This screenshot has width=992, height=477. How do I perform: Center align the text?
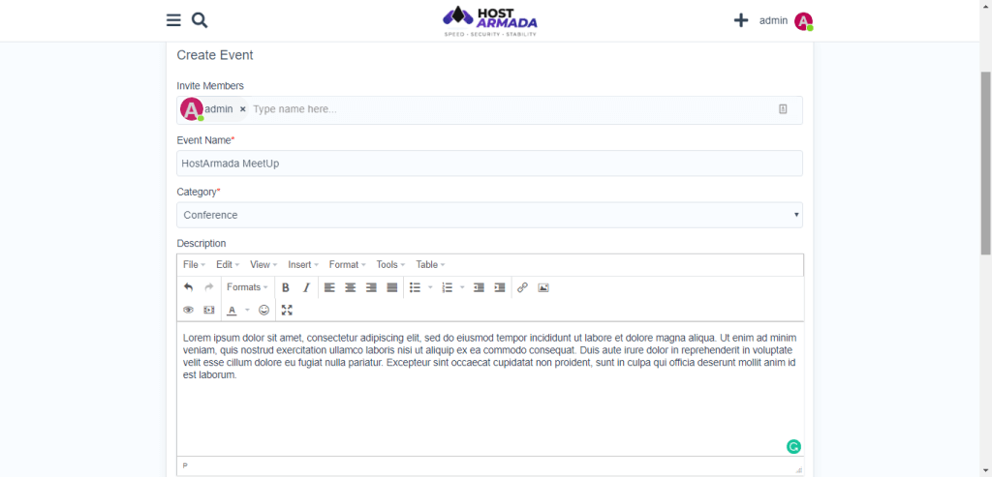coord(350,287)
